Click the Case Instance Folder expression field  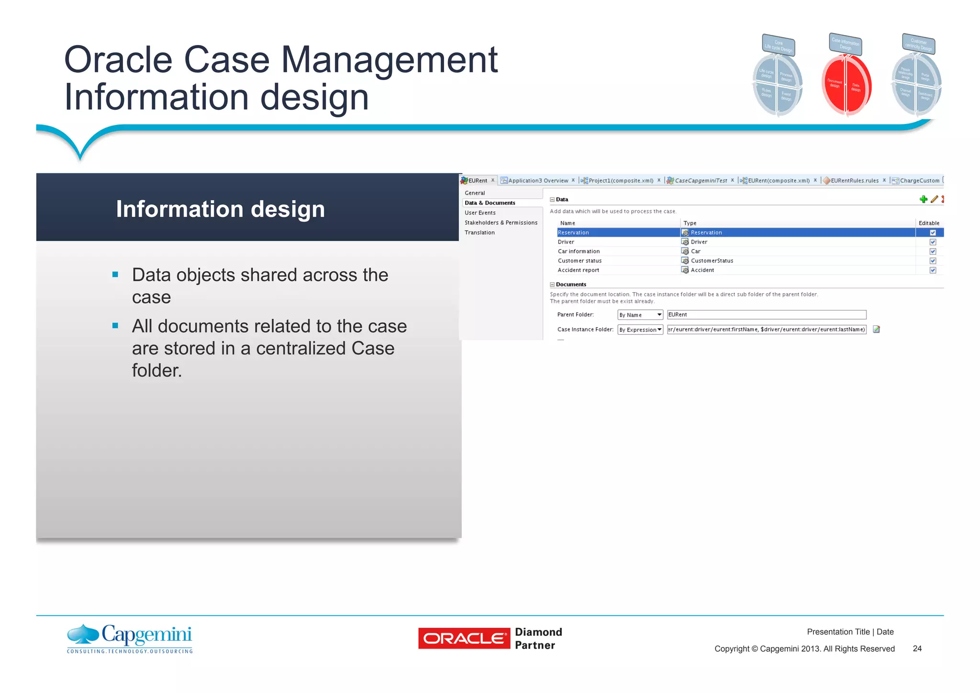click(x=767, y=329)
